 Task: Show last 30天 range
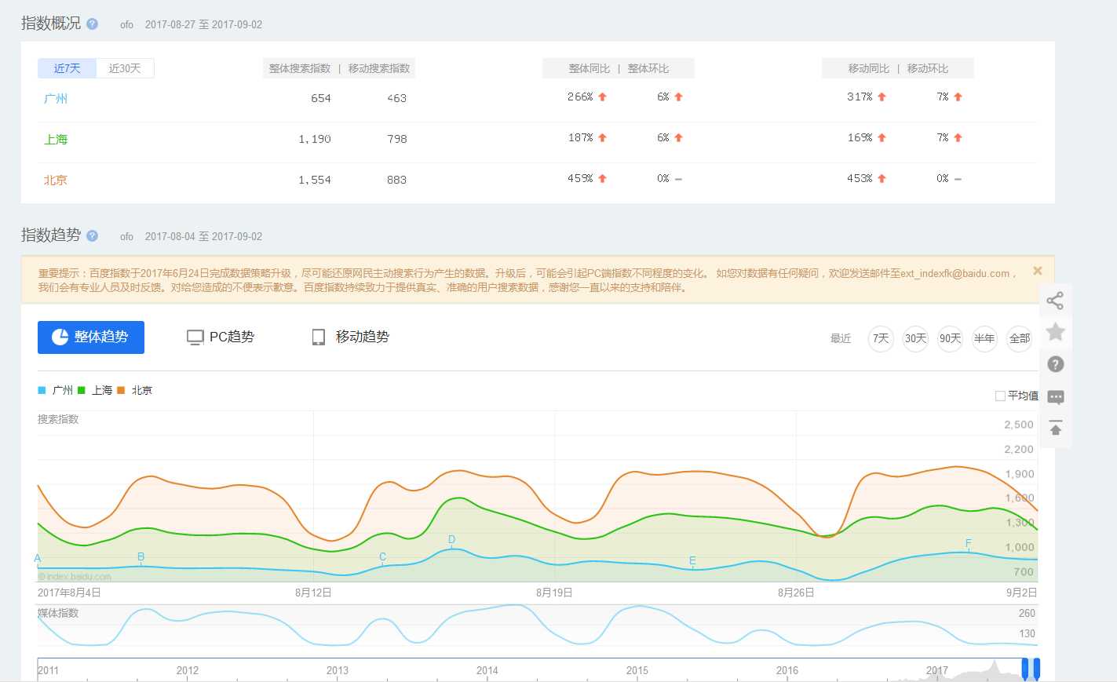[915, 338]
